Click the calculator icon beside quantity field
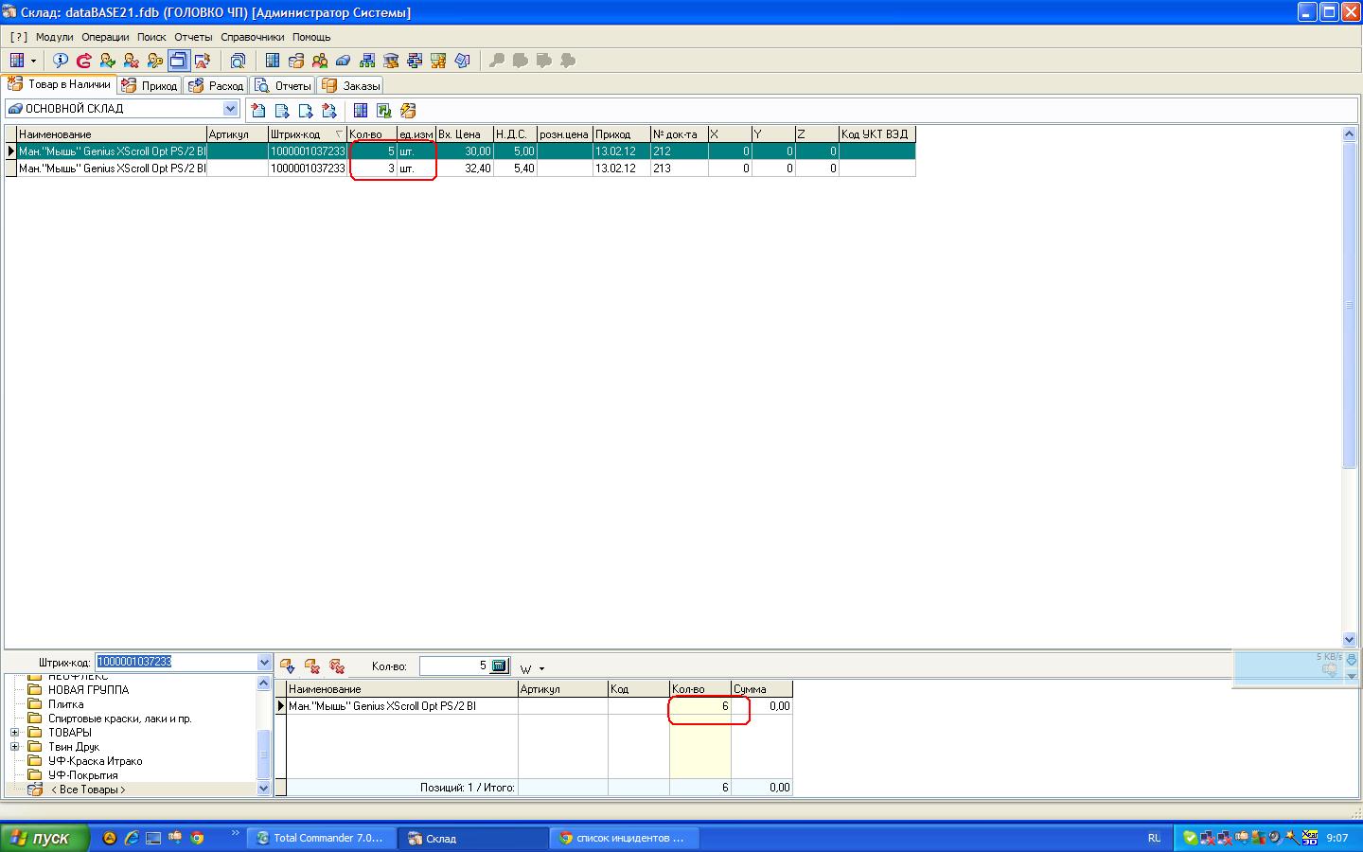Screen dimensions: 1363x852 pos(499,666)
